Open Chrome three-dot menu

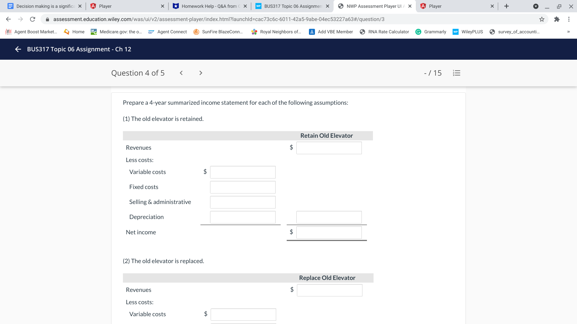click(569, 19)
